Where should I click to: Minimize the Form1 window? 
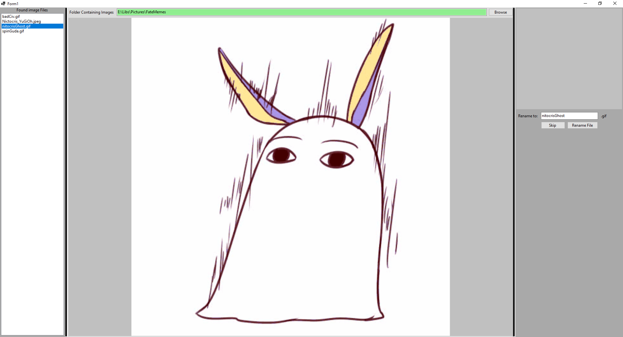[x=585, y=4]
